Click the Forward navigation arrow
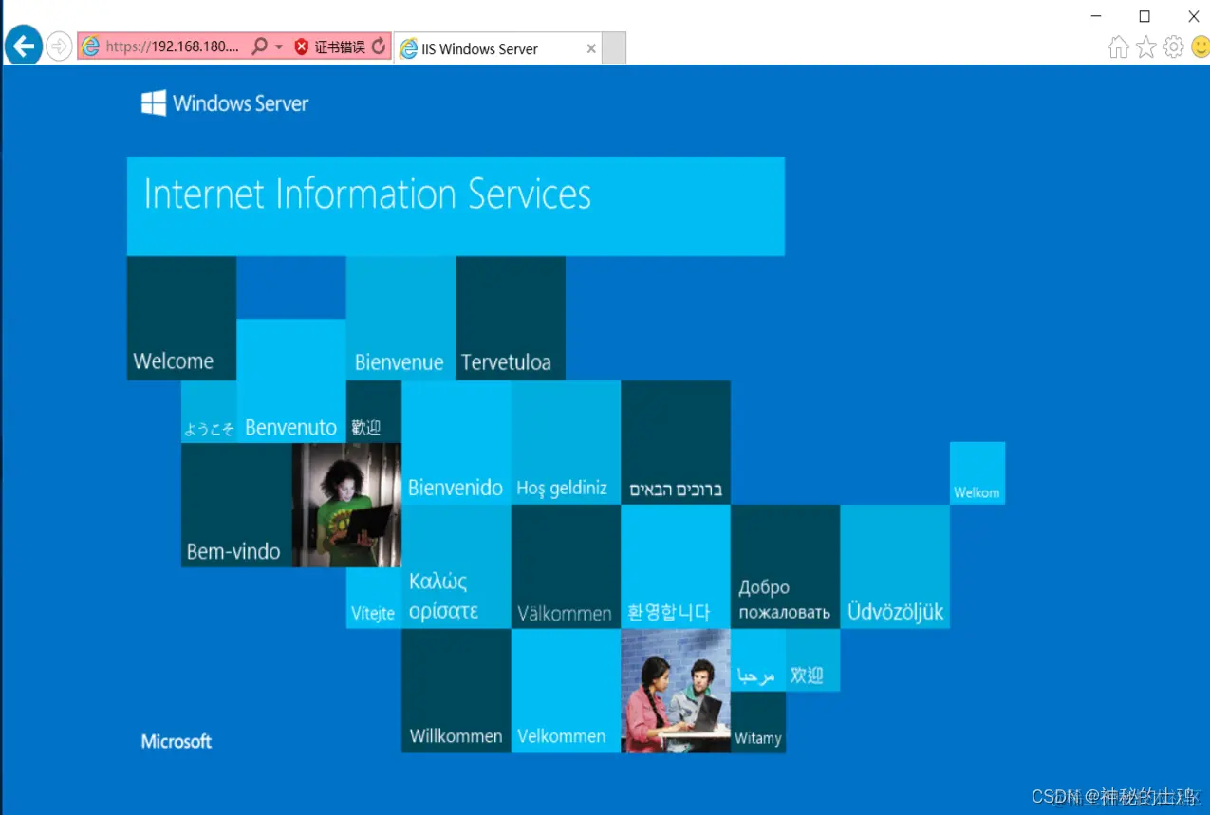This screenshot has width=1210, height=815. (x=59, y=46)
